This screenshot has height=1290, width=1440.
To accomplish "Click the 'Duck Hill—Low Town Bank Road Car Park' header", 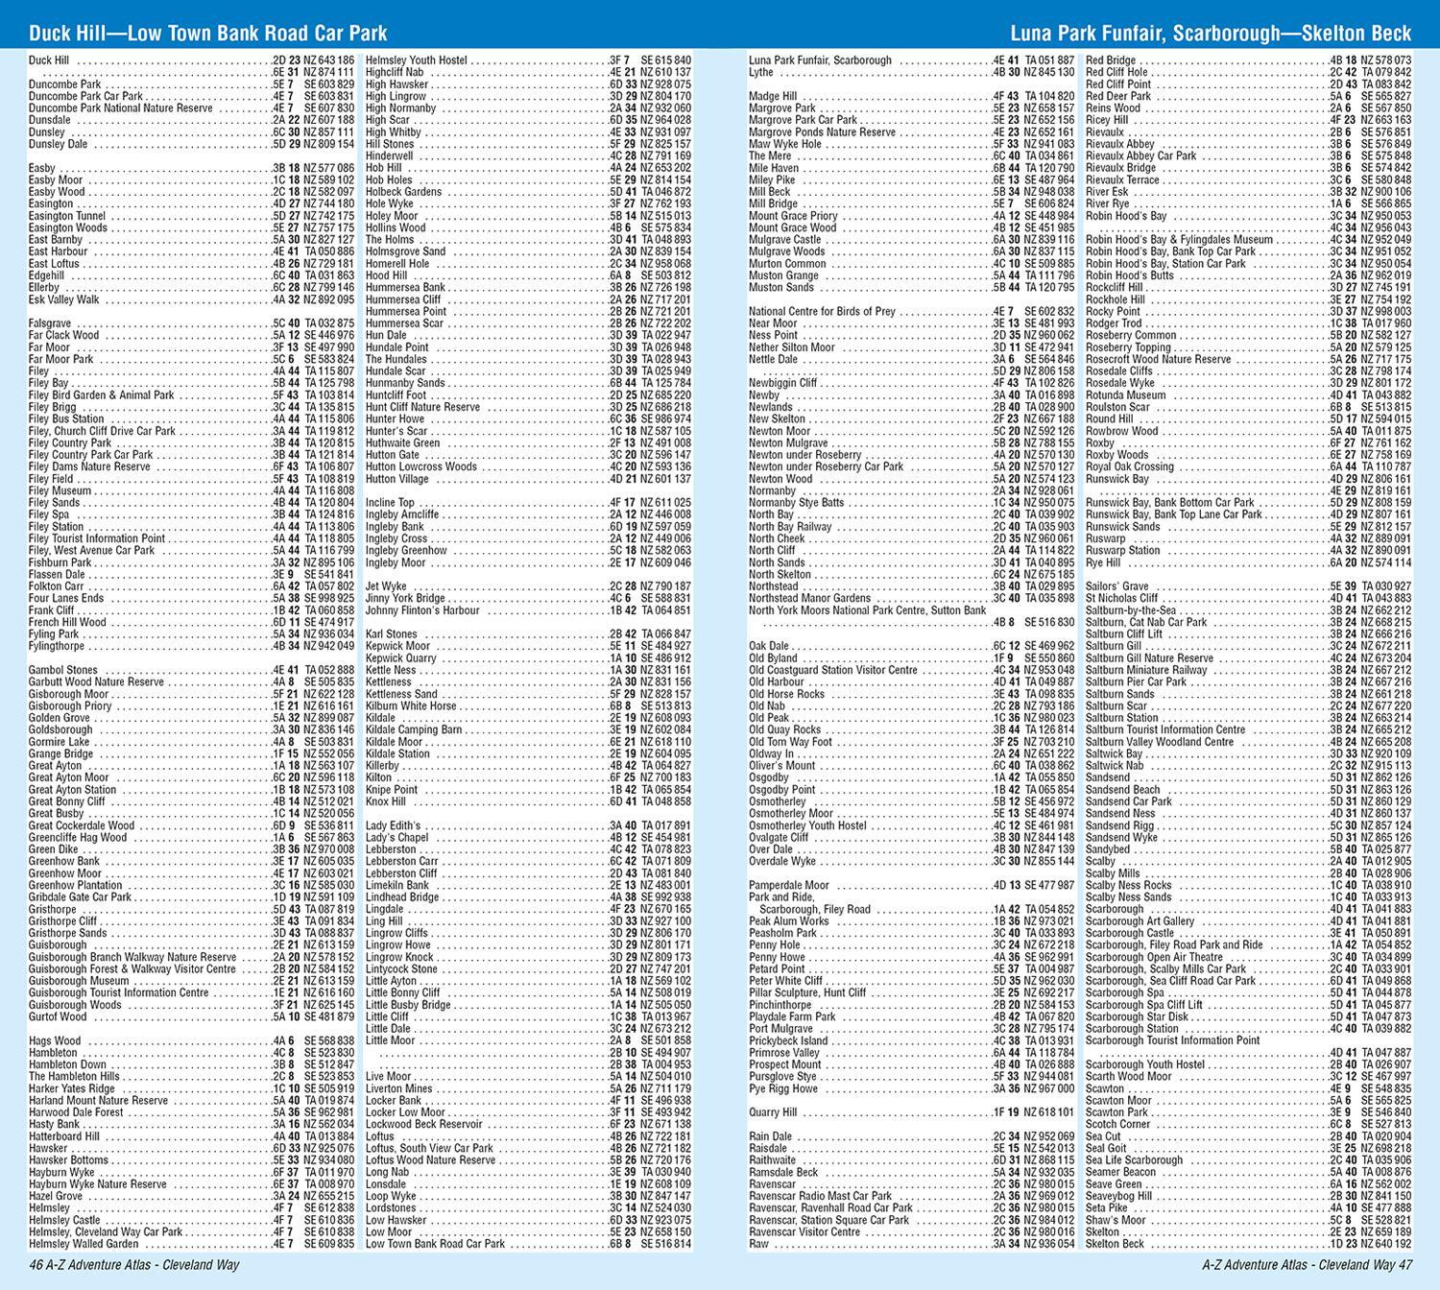I will pyautogui.click(x=208, y=34).
